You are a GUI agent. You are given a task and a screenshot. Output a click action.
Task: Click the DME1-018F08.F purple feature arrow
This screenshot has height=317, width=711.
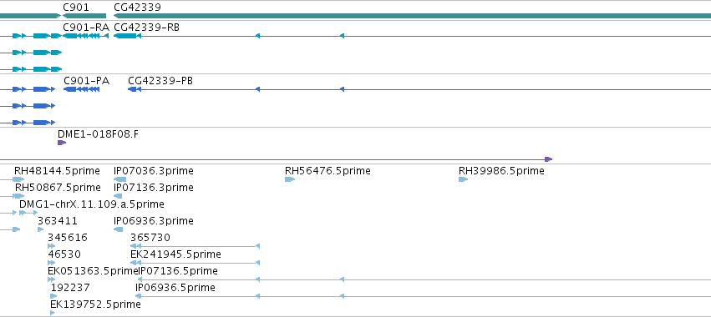[62, 143]
